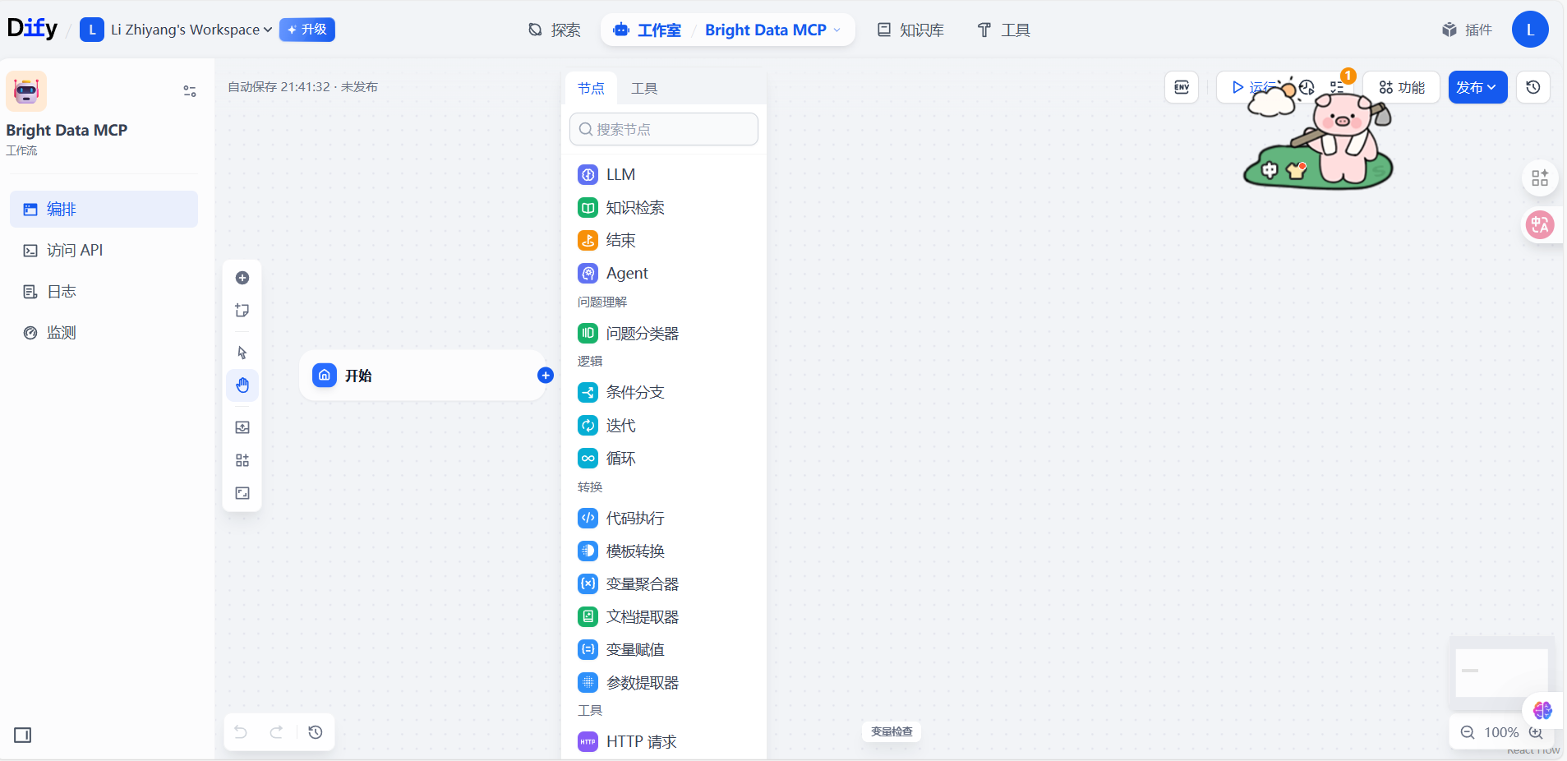Select the 知识检索 node
1567x761 pixels.
coord(664,208)
